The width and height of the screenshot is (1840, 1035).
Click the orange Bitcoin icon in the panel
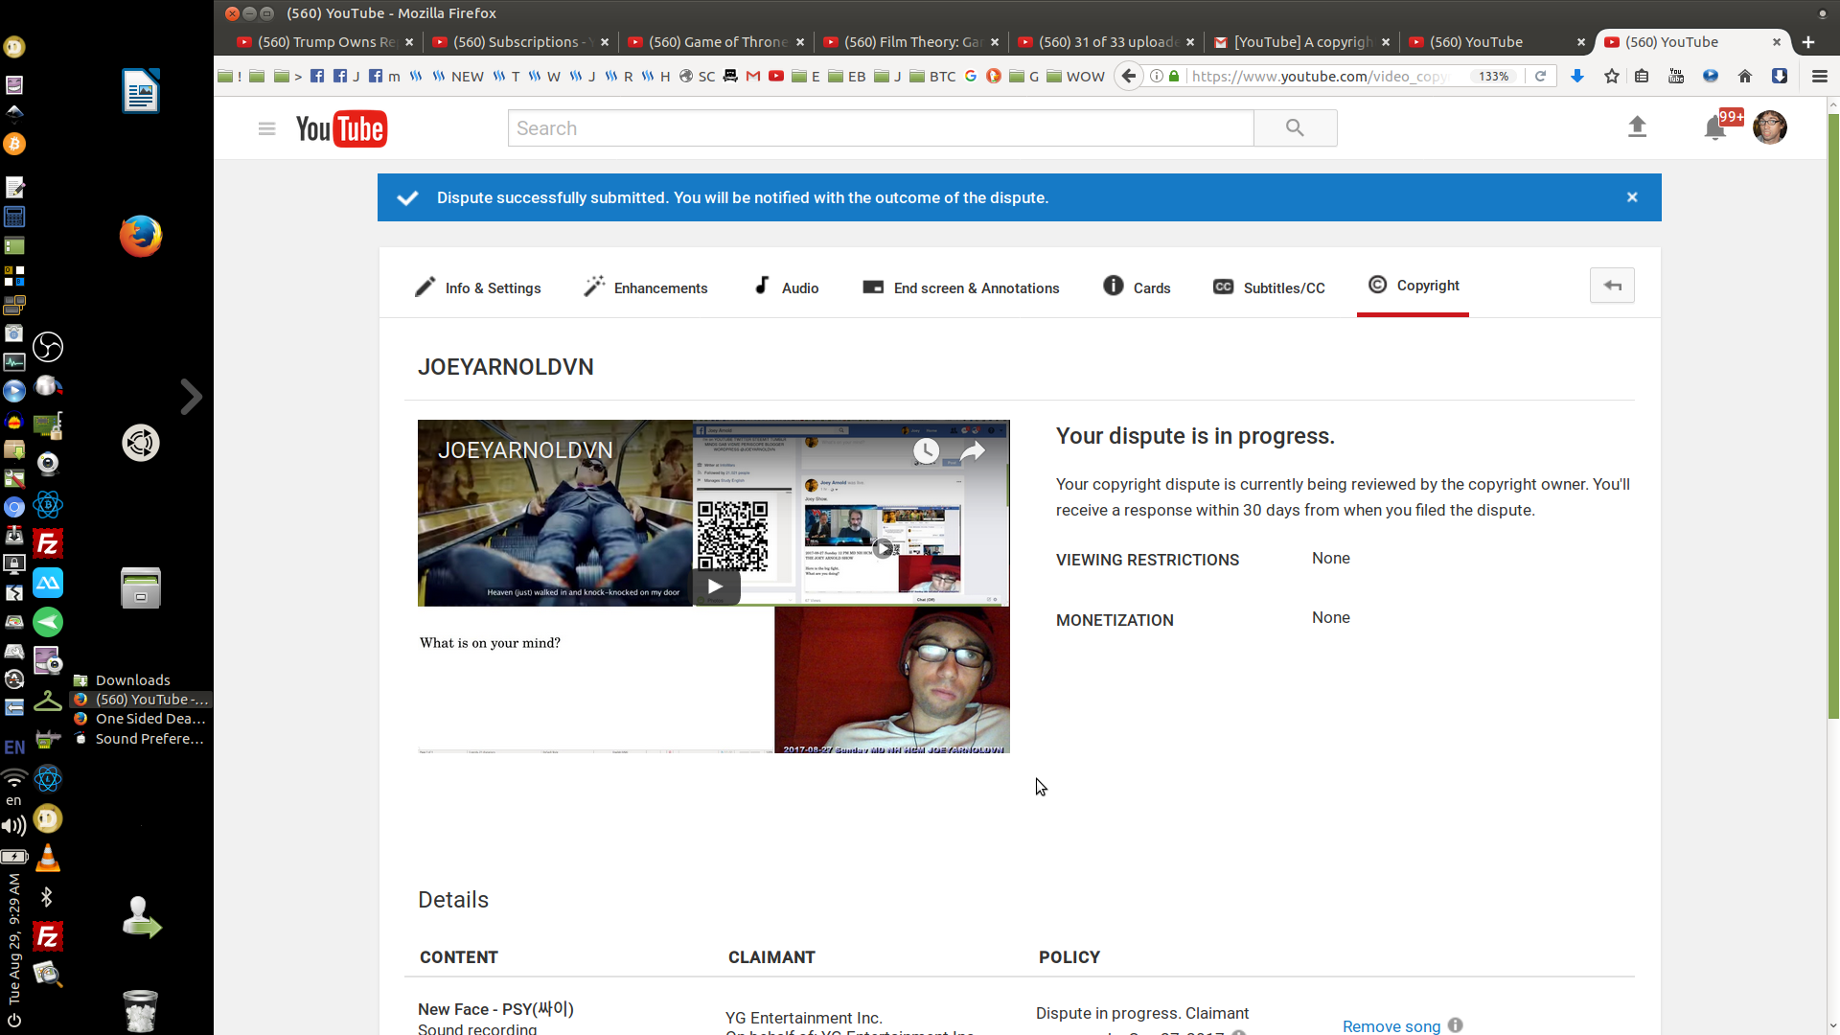[x=14, y=144]
